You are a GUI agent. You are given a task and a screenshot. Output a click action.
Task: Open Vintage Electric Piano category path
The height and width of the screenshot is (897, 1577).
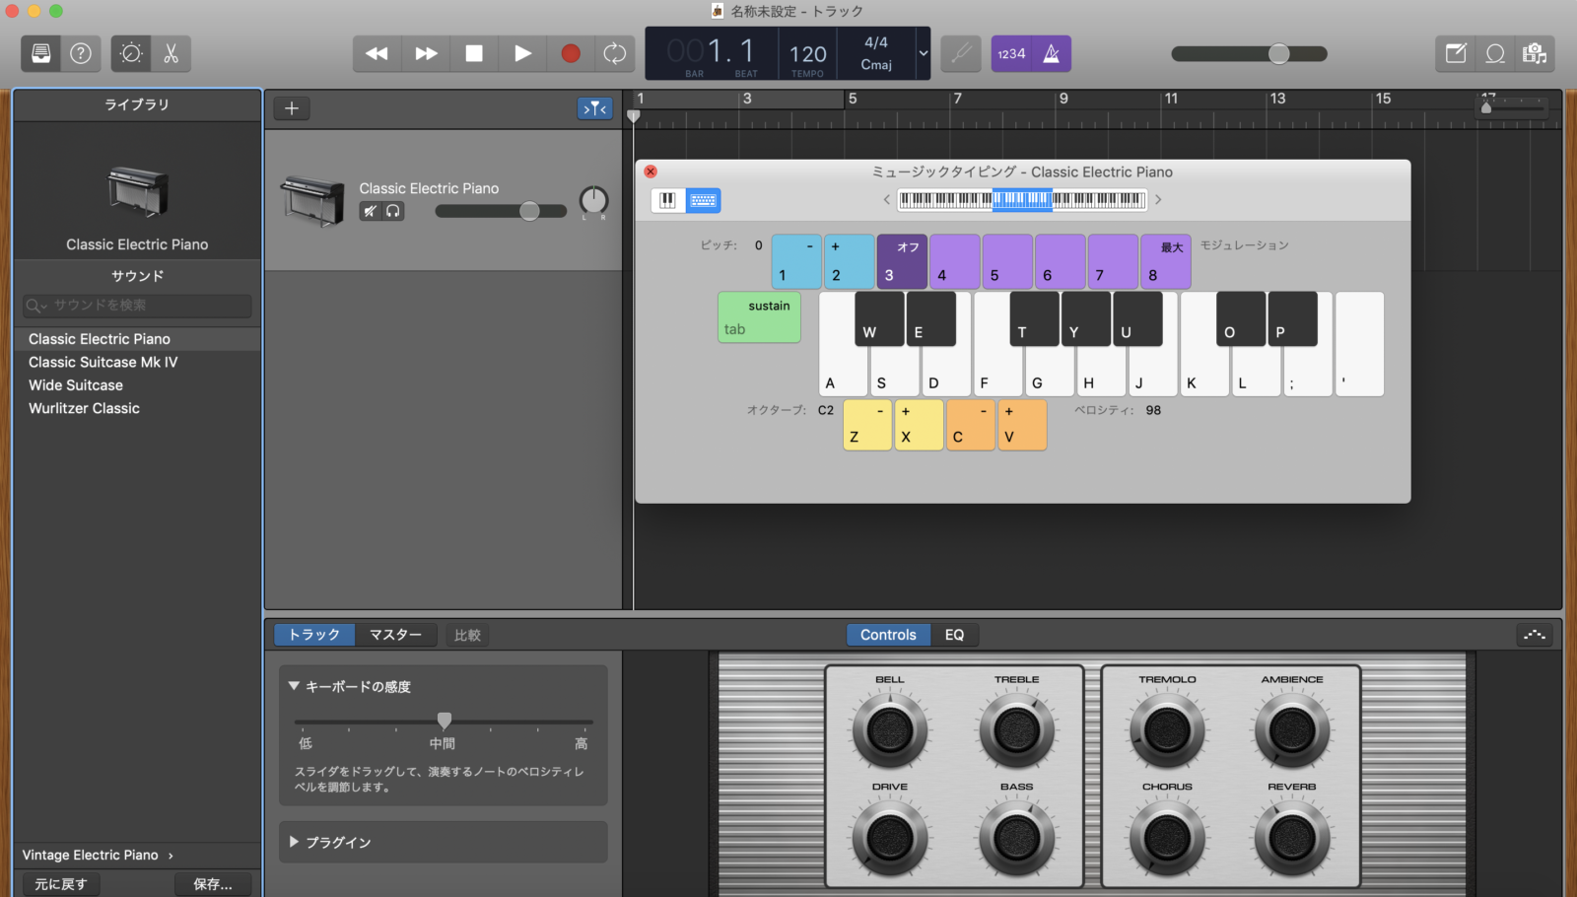[x=98, y=855]
